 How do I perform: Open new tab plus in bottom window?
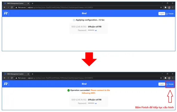33,74
